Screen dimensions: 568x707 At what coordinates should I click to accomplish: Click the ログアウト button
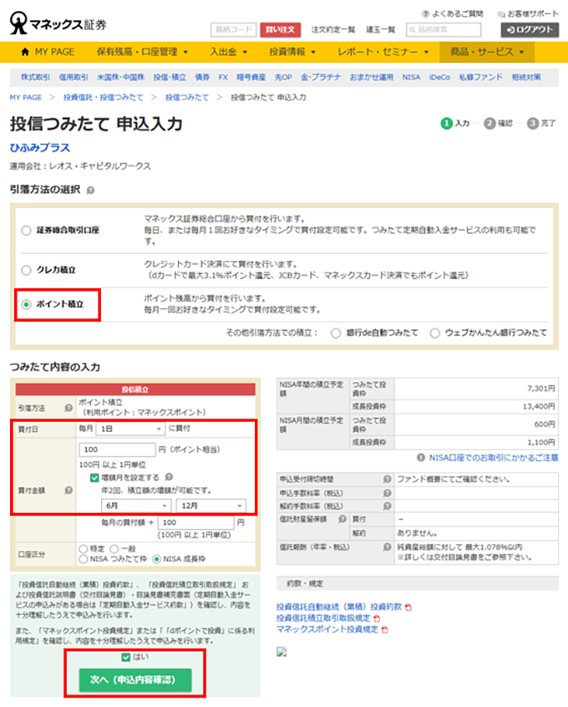[x=530, y=30]
